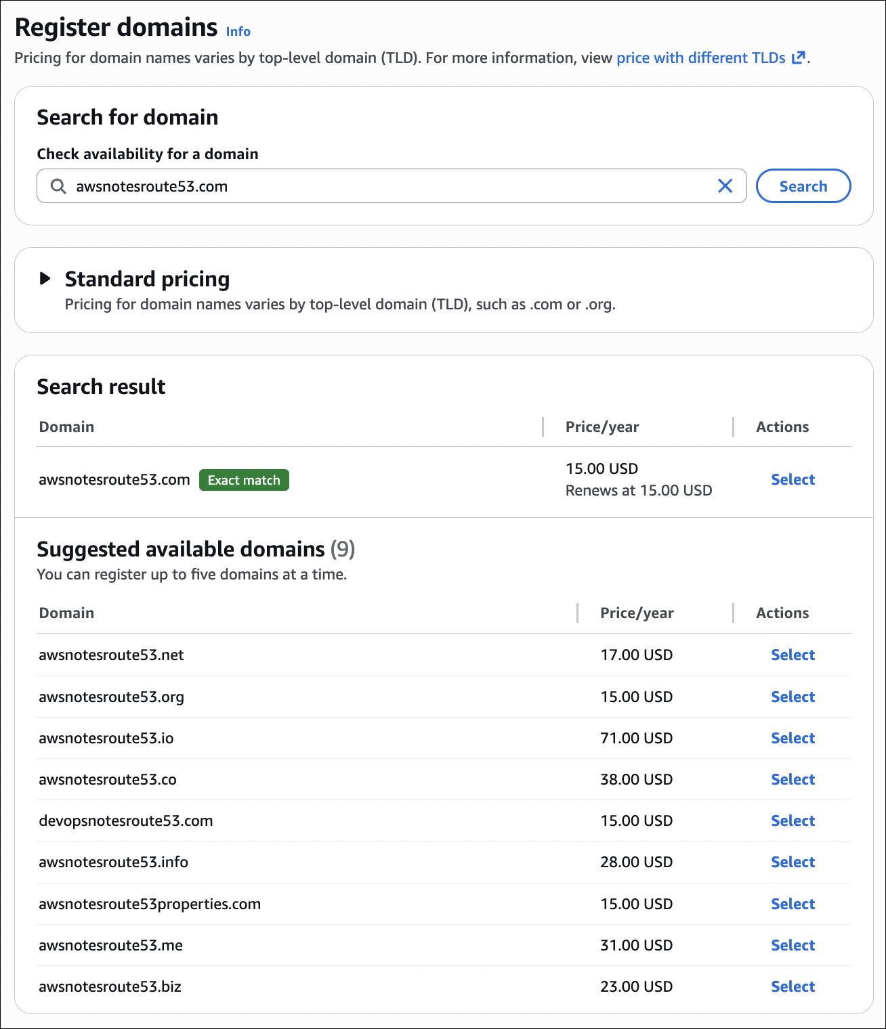Click into the domain availability search field
Image resolution: width=886 pixels, height=1029 pixels.
(x=393, y=186)
